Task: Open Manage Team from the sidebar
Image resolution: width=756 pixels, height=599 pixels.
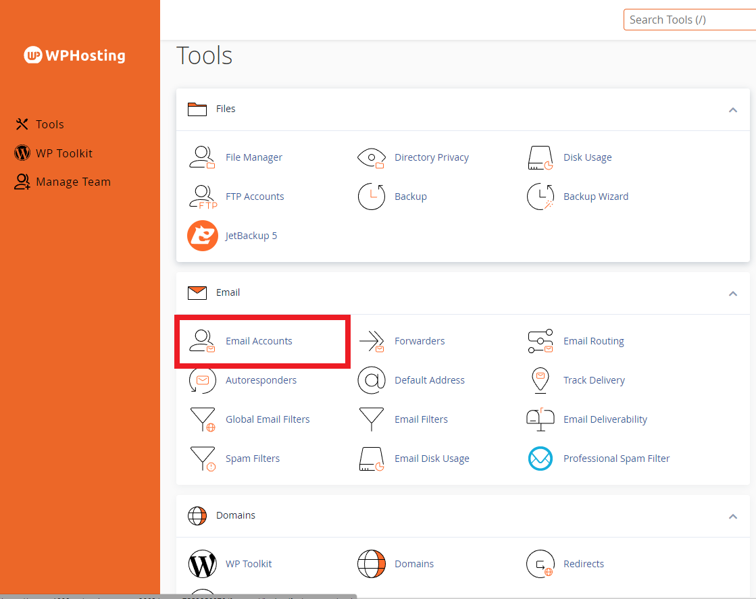Action: tap(71, 182)
